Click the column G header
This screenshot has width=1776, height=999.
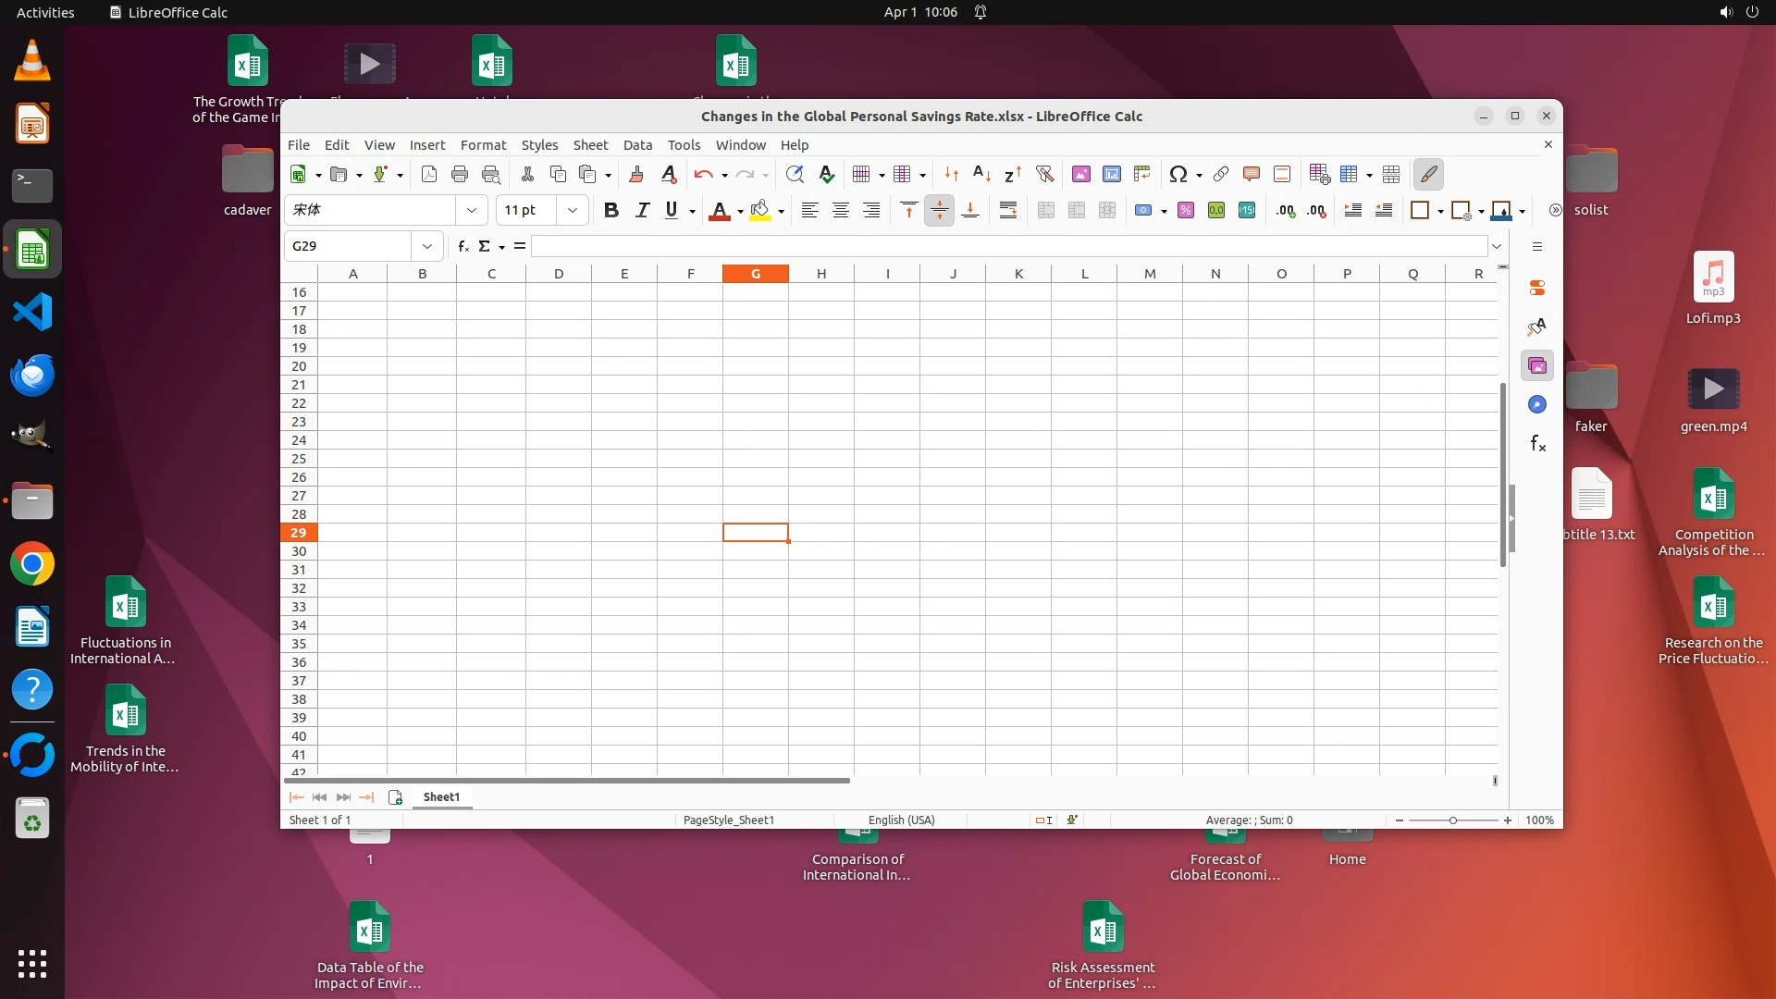pos(756,273)
